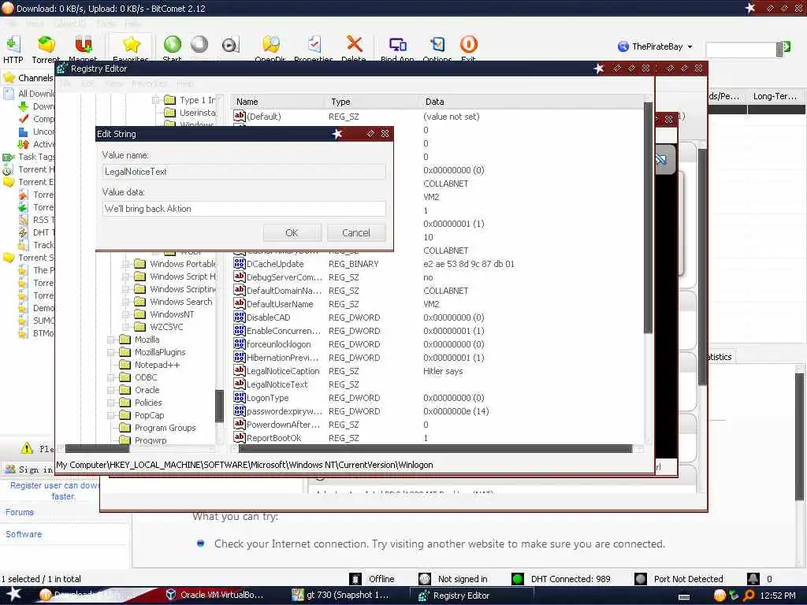Switch to gt 730 Snapshot taskbar button
The height and width of the screenshot is (605, 807).
pos(340,595)
